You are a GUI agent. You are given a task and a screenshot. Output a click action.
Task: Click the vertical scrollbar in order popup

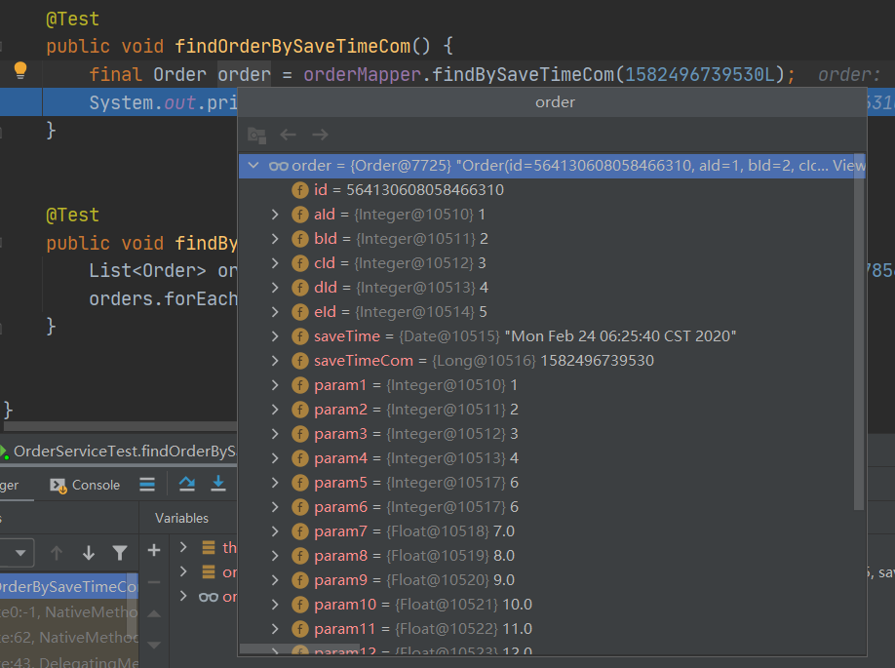[x=859, y=332]
